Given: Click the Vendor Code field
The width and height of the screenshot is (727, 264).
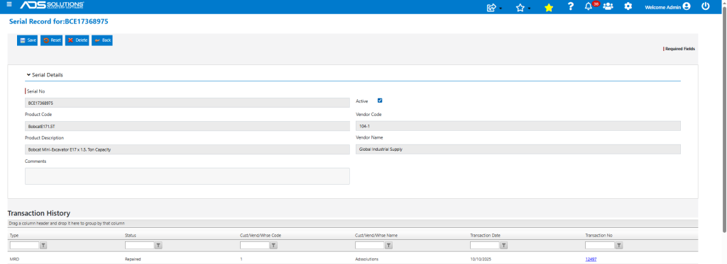Looking at the screenshot, I should click(518, 126).
